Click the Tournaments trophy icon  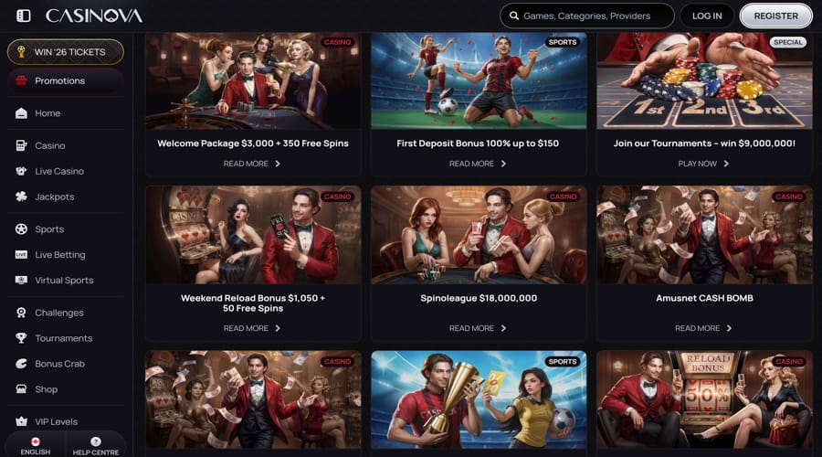[x=21, y=338]
